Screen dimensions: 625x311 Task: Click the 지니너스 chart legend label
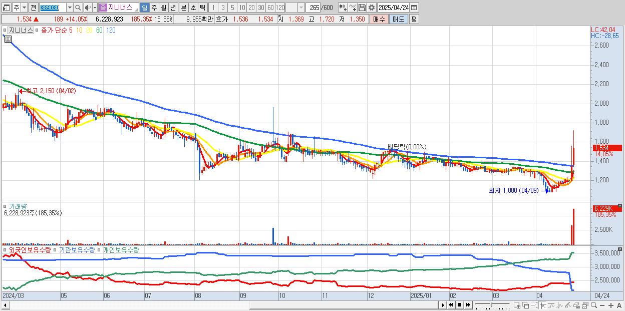point(21,30)
